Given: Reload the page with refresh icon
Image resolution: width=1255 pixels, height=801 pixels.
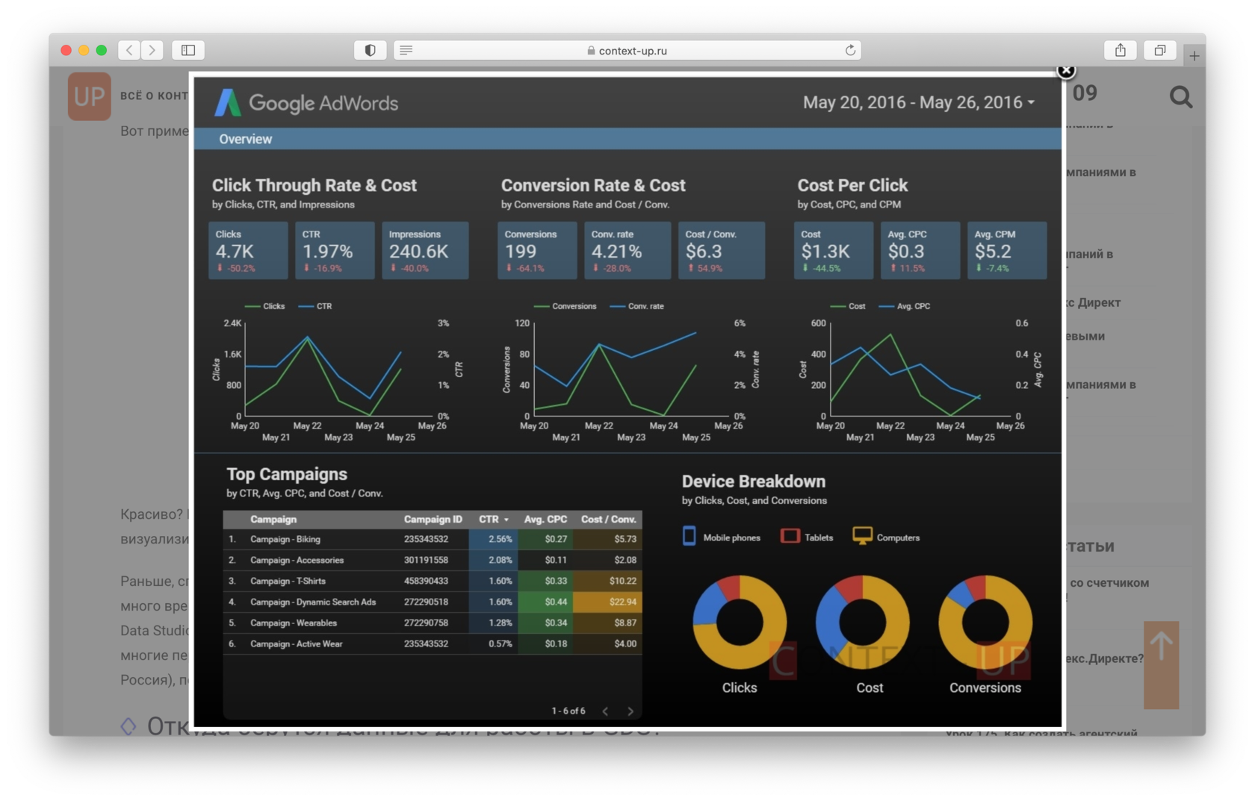Looking at the screenshot, I should [x=850, y=50].
